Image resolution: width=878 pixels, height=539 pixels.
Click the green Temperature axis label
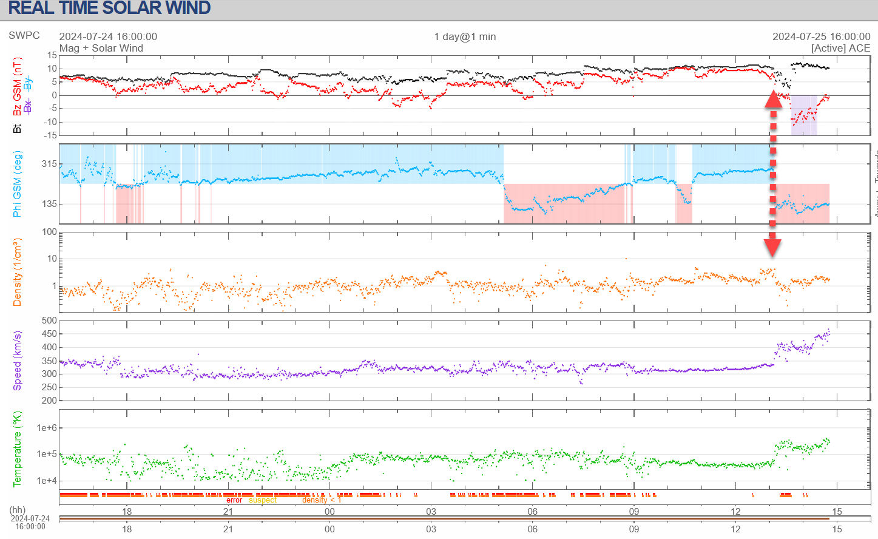(17, 449)
